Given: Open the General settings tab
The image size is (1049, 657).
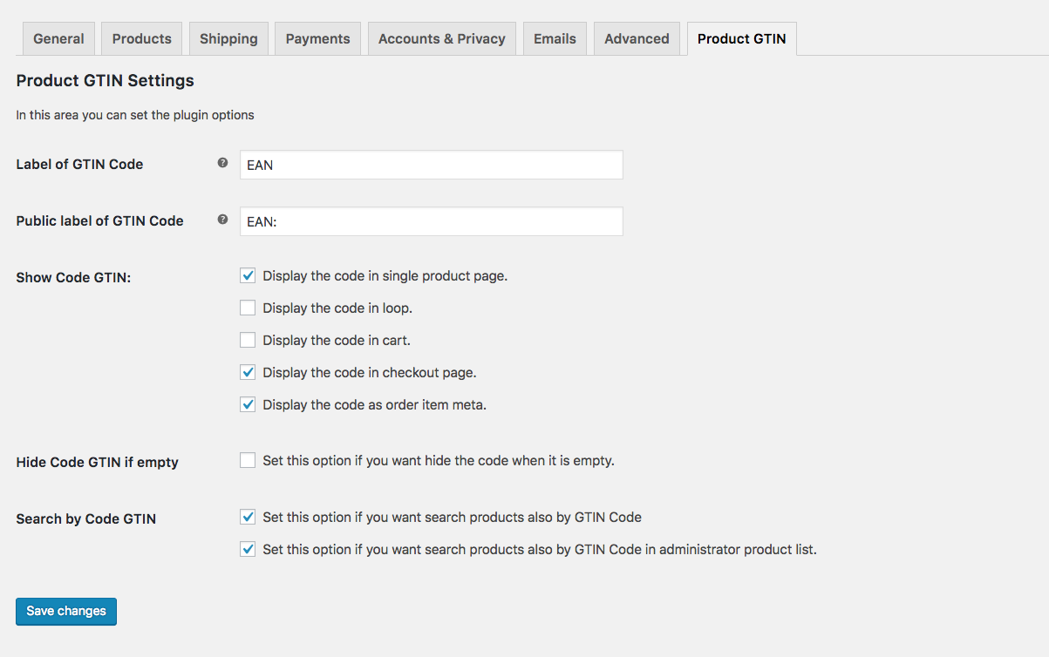Looking at the screenshot, I should pyautogui.click(x=58, y=39).
